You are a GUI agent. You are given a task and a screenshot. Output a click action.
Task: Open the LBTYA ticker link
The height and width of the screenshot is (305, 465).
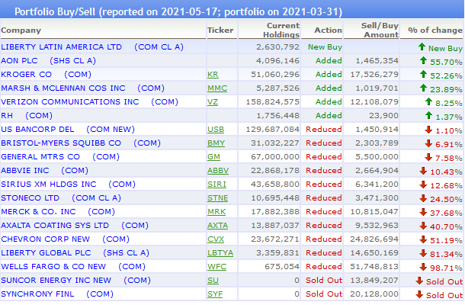click(220, 253)
